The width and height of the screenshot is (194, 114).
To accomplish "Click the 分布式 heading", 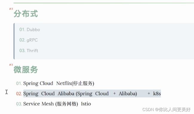I will [26, 14].
